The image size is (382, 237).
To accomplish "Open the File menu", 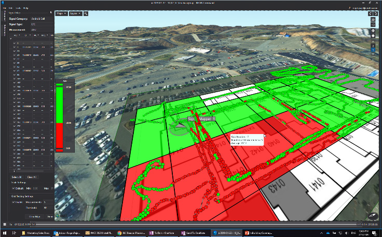I will (5, 8).
